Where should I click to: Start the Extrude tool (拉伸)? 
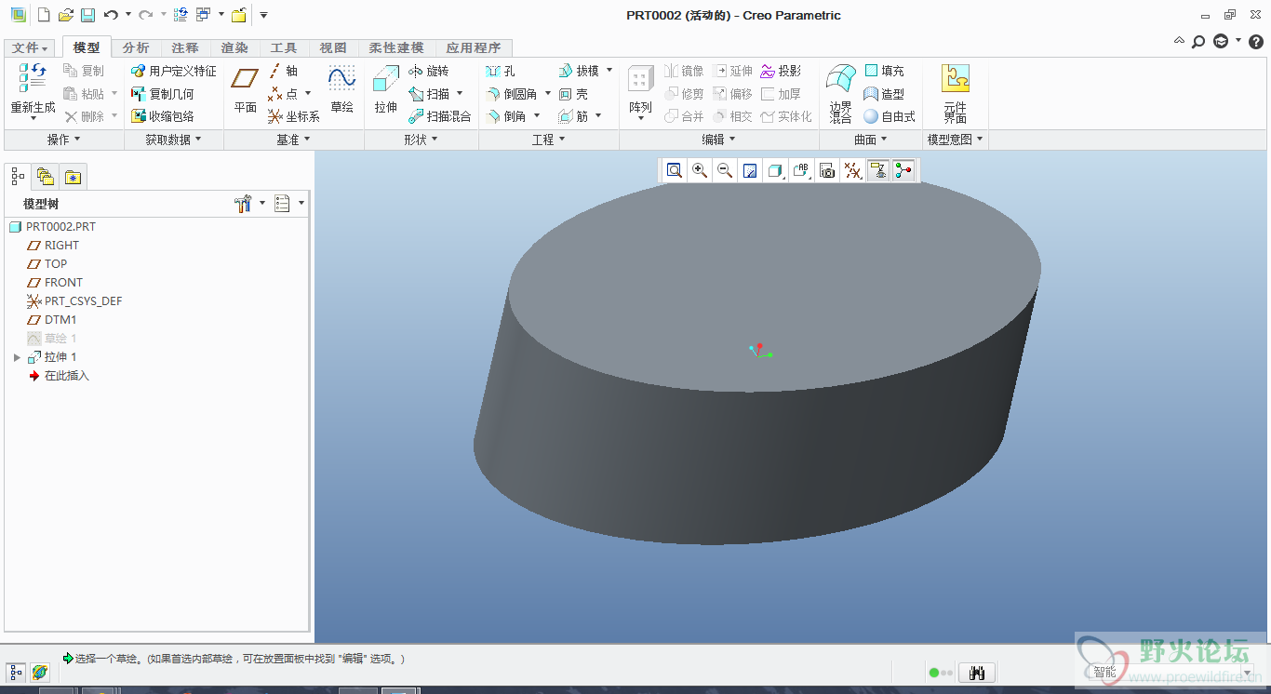click(x=386, y=90)
